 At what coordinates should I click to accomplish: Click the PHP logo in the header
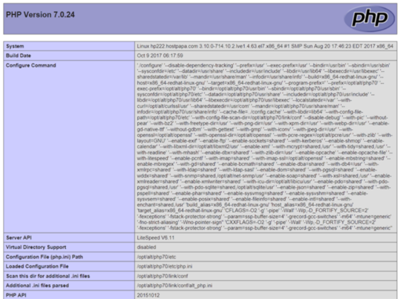point(369,18)
